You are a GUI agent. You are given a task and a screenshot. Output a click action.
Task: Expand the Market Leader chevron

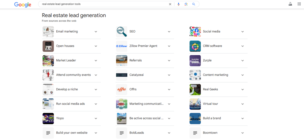coord(96,60)
